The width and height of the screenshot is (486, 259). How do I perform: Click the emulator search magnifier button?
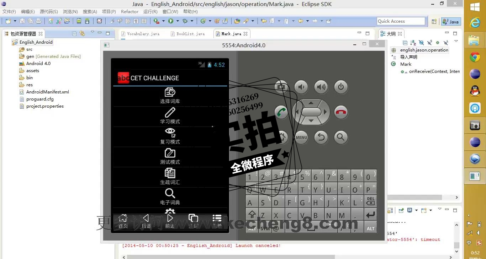(x=341, y=137)
